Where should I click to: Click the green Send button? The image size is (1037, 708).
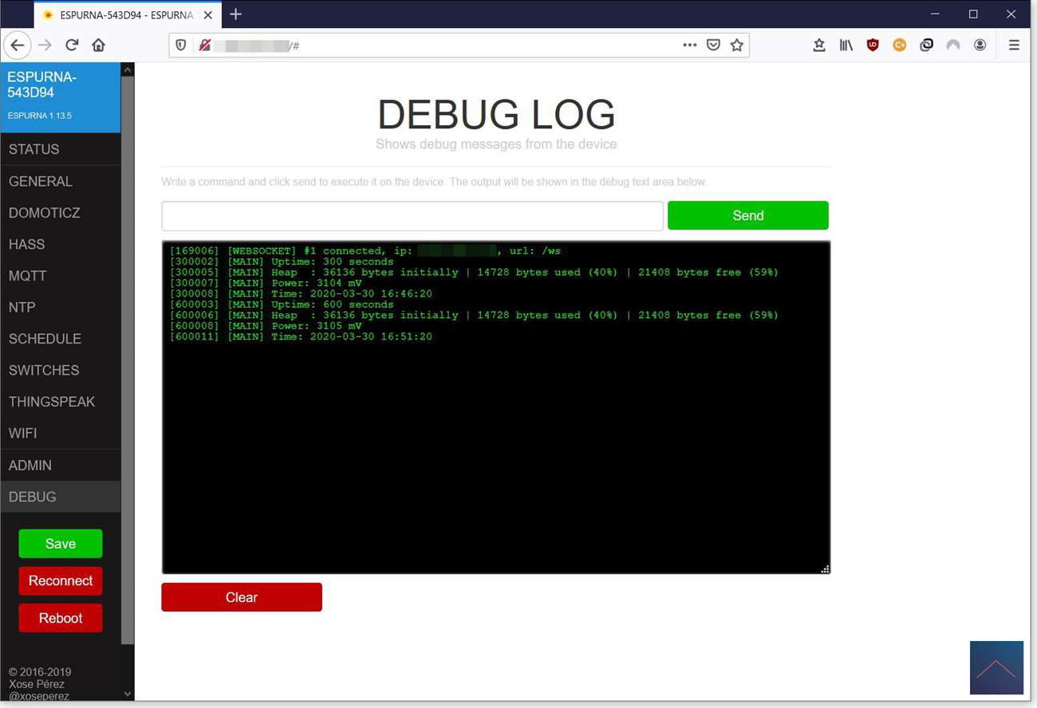pyautogui.click(x=747, y=215)
